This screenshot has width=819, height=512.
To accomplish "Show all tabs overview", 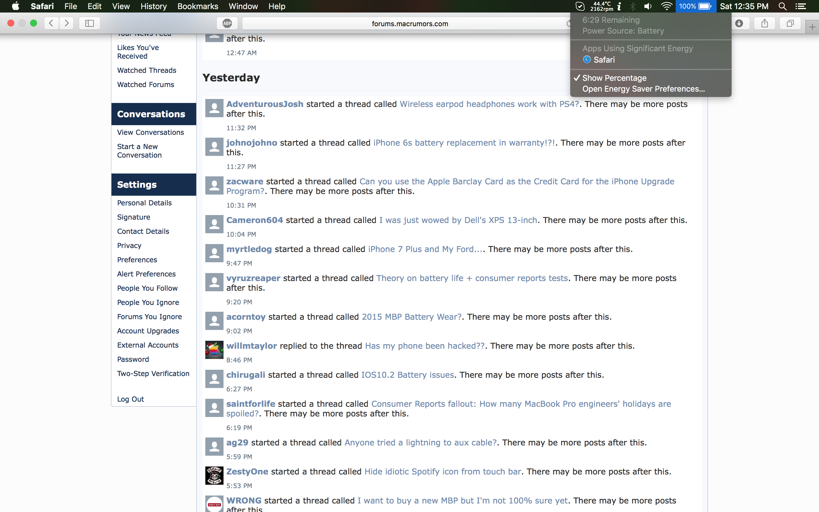I will [x=790, y=23].
